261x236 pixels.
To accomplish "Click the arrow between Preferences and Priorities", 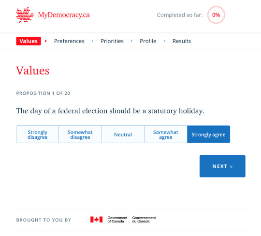I will pos(92,41).
